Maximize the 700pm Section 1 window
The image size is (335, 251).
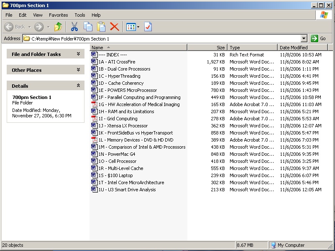321,5
